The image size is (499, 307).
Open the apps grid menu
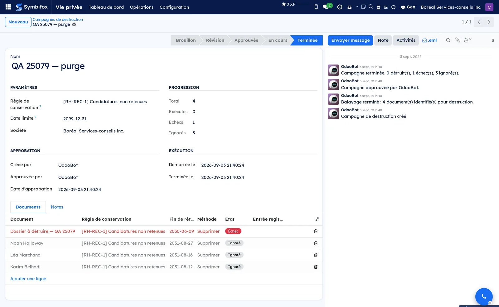pos(8,7)
